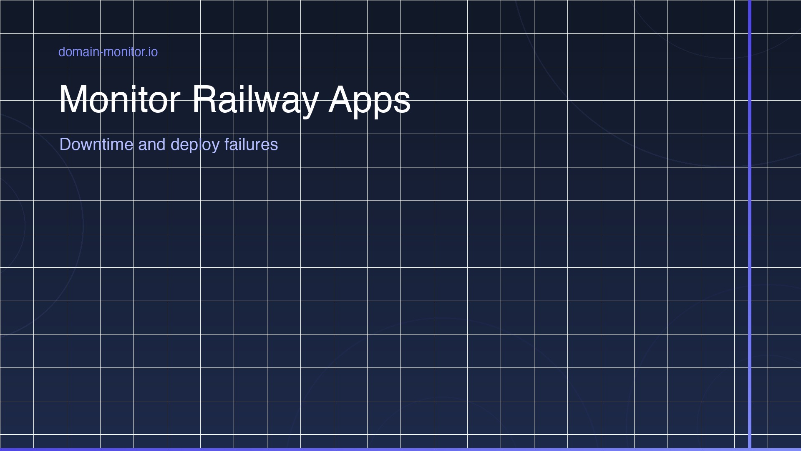Click the vertical blue accent bar on the right
The height and width of the screenshot is (451, 801).
pos(750,225)
